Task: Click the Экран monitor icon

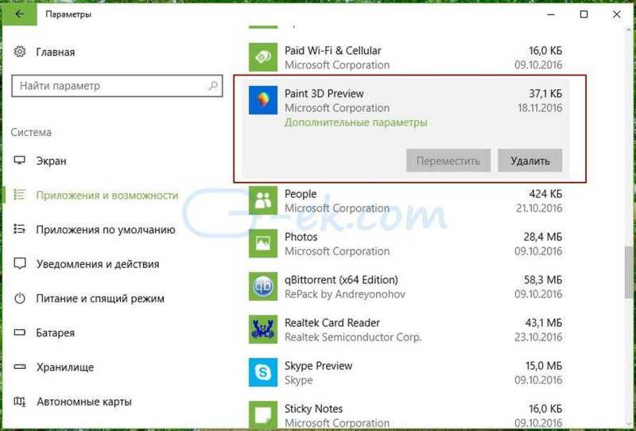Action: pyautogui.click(x=19, y=161)
